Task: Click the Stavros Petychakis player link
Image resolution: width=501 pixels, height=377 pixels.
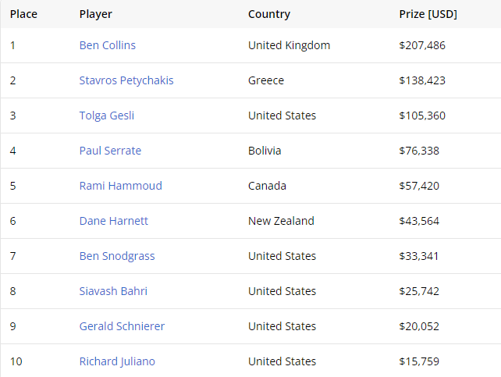Action: (126, 80)
